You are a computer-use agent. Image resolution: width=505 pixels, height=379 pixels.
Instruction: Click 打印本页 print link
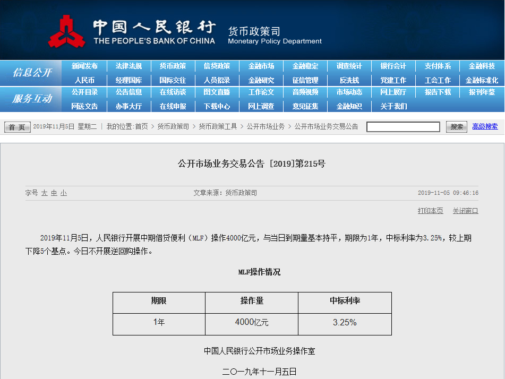430,211
